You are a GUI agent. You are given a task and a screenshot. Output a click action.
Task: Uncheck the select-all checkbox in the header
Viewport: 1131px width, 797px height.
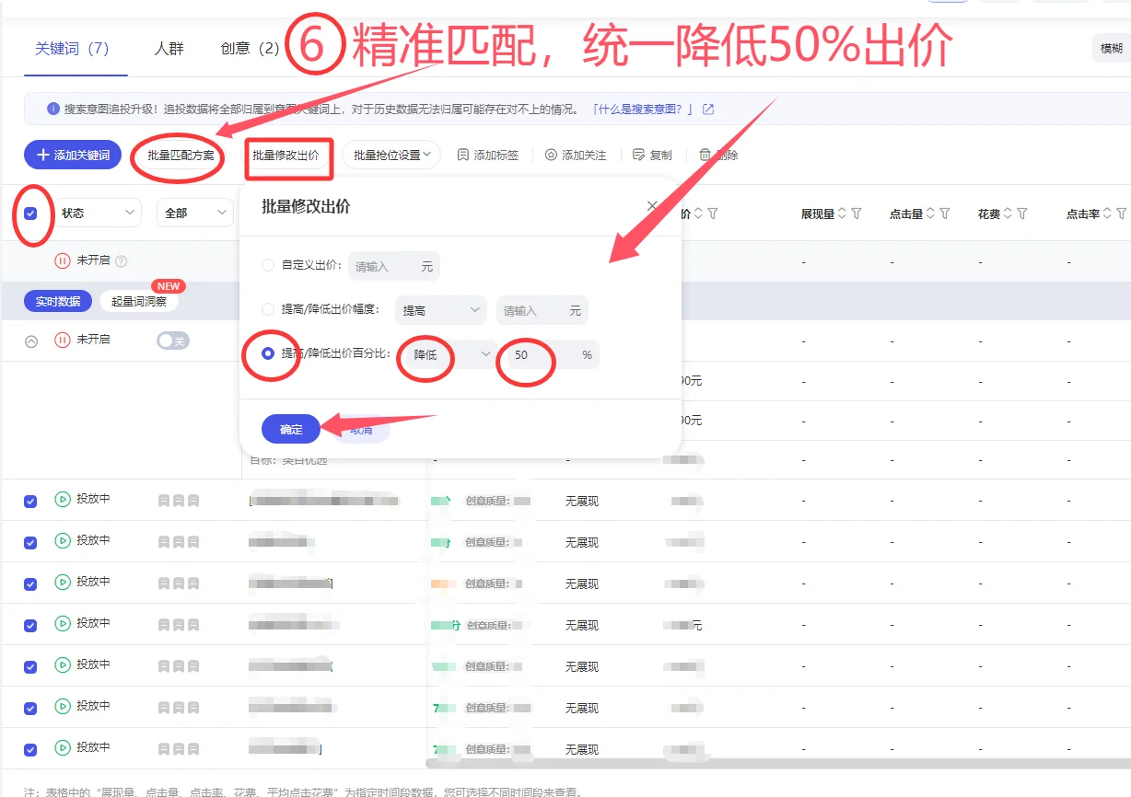[x=29, y=213]
